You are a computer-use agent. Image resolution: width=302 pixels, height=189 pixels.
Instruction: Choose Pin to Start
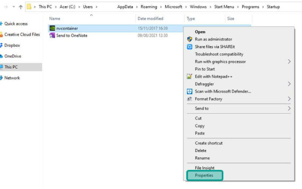pyautogui.click(x=205, y=69)
